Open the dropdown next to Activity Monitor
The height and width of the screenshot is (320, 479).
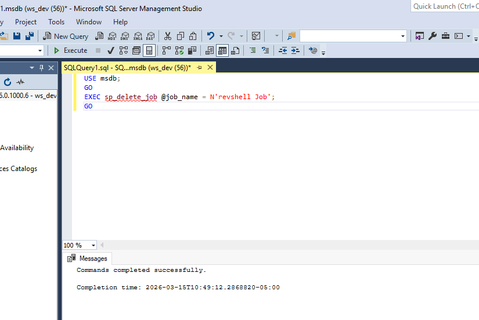click(x=276, y=36)
